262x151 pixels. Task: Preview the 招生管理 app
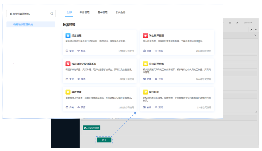pos(81,51)
